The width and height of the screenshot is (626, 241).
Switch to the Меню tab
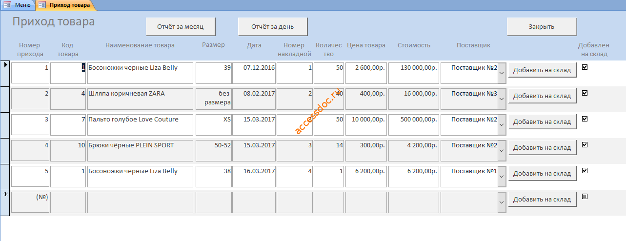tap(18, 5)
